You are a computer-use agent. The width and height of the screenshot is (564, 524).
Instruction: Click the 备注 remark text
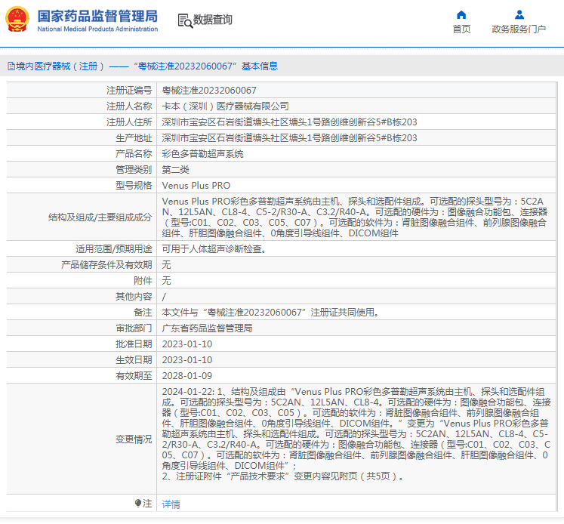[x=270, y=312]
